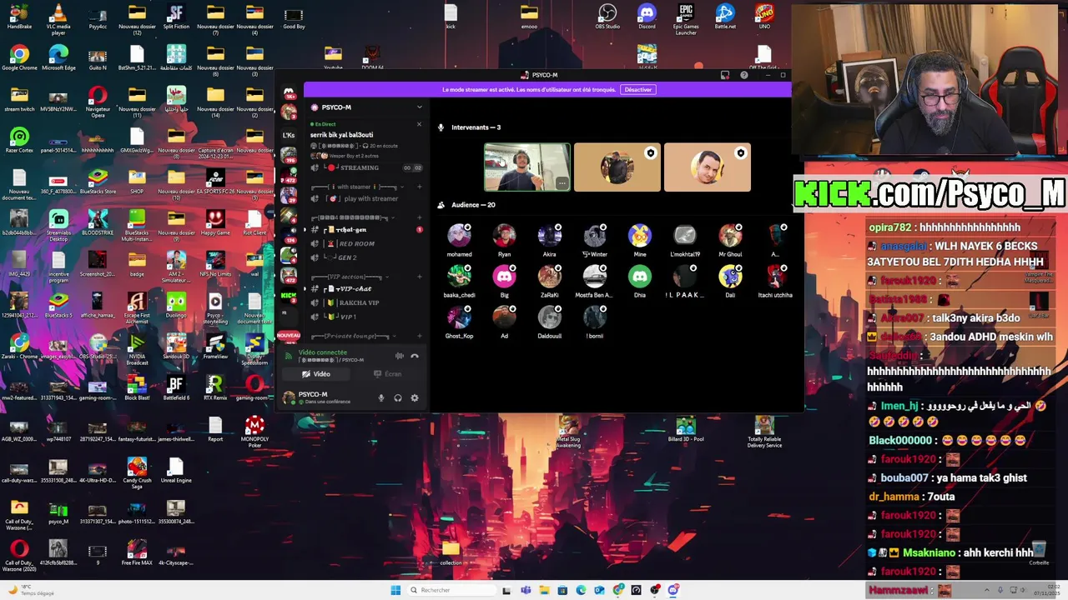Mute microphone in Discord user panel
Screen dimensions: 1068x600
click(x=381, y=398)
